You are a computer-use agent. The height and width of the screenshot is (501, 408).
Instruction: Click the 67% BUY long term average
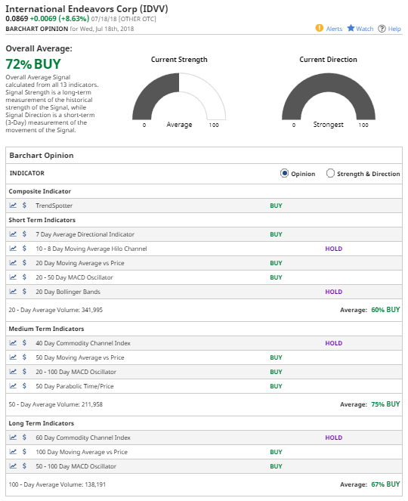click(x=385, y=484)
